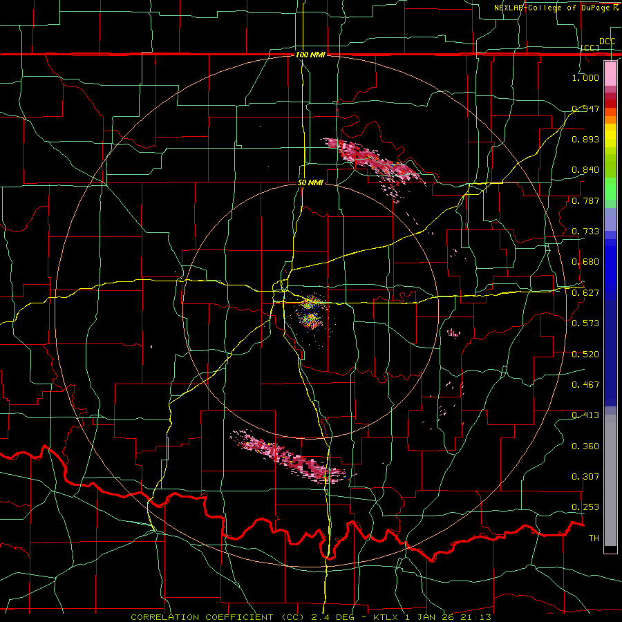Pick the light pink swatch atop the color bar
Image resolution: width=622 pixels, height=622 pixels.
click(x=610, y=73)
